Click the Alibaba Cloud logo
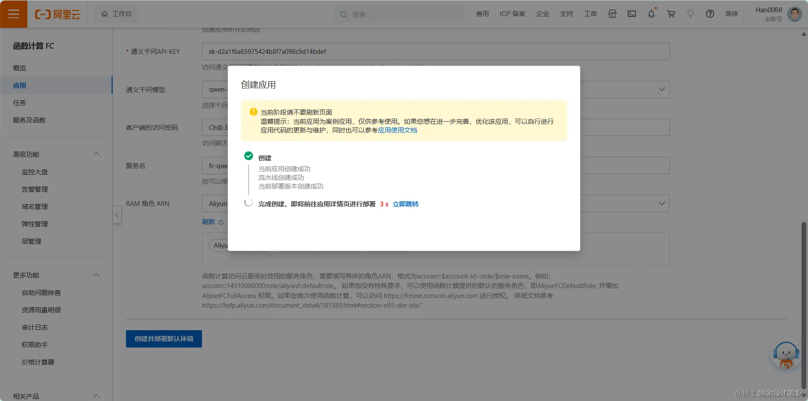The image size is (808, 401). pyautogui.click(x=57, y=14)
